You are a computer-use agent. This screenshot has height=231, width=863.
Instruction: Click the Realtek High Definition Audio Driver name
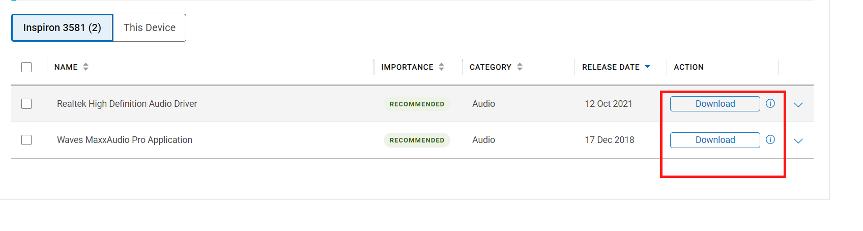click(x=127, y=104)
